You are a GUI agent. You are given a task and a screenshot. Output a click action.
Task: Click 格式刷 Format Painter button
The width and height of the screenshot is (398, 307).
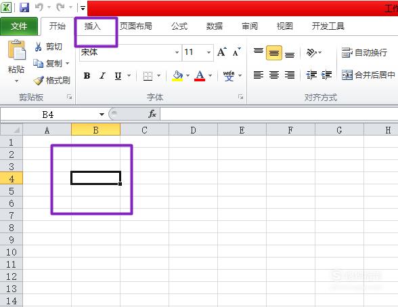[x=51, y=81]
